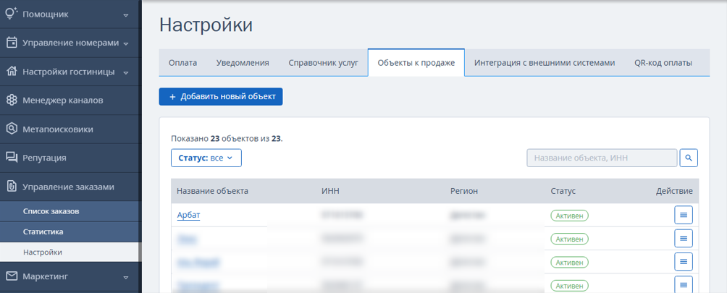Expand the Управление номерами arrow

pyautogui.click(x=126, y=43)
